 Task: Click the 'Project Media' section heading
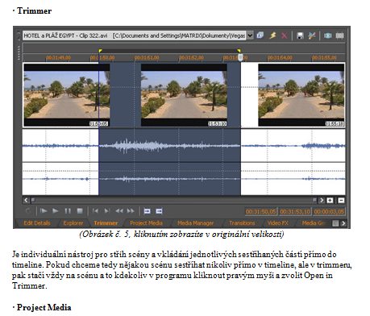[x=44, y=307]
